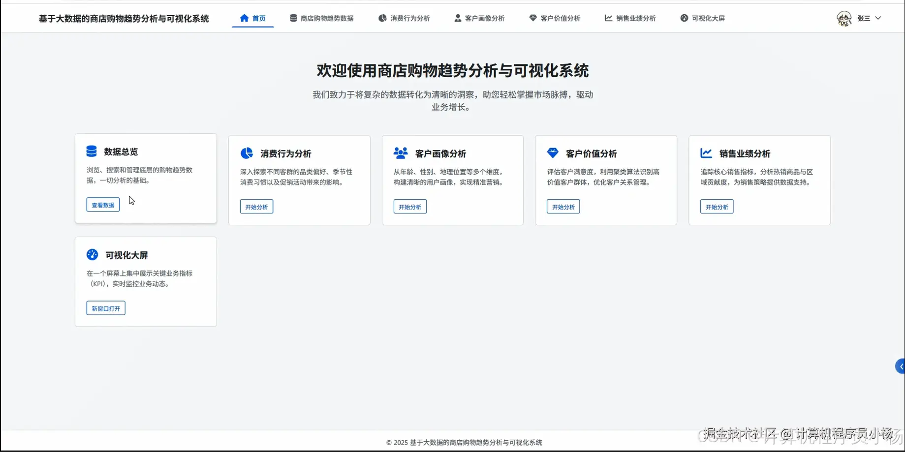
Task: Click the gauge icon on 可视化大屏 card
Action: [93, 254]
